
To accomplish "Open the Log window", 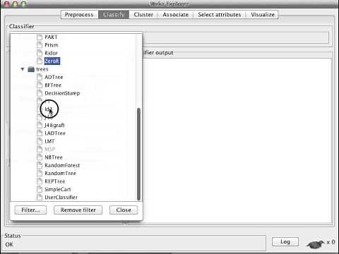I will click(285, 241).
